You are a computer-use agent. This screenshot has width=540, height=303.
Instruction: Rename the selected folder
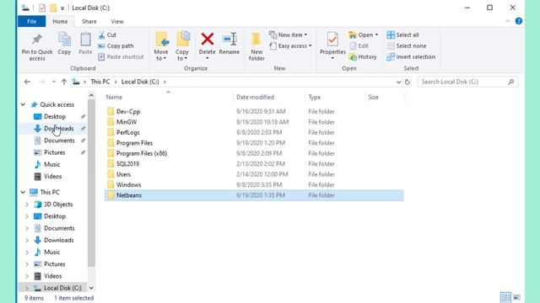pos(229,43)
